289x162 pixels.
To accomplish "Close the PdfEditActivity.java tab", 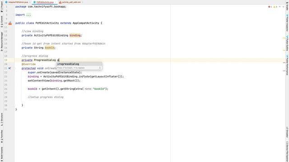I will coord(56,2).
